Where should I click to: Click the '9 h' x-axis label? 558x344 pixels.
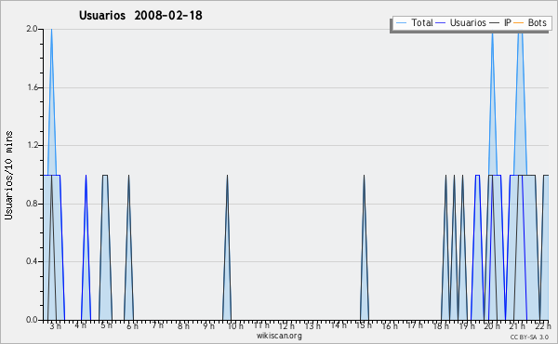[209, 326]
